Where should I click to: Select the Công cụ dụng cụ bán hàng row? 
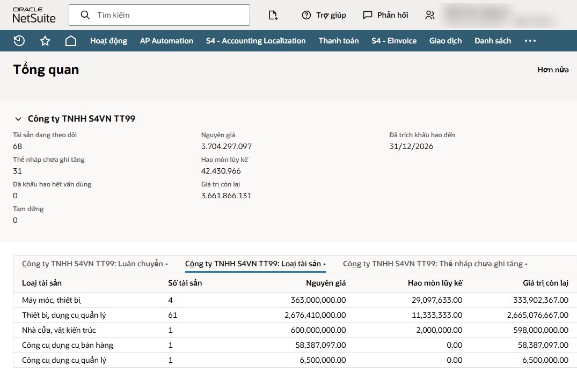pyautogui.click(x=295, y=346)
